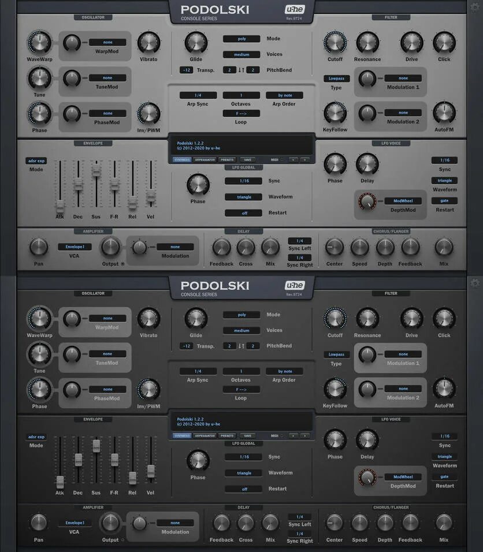The image size is (483, 552).
Task: Open the gear settings icon beside the dark-skin Podolski
Action: click(x=475, y=282)
